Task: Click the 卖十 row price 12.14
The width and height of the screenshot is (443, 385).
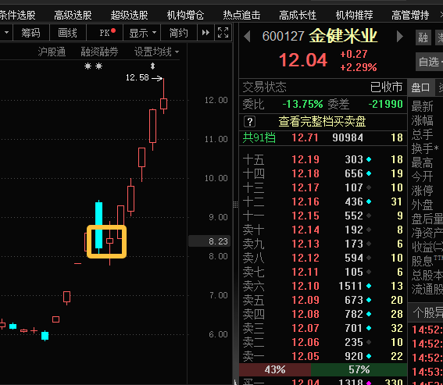Action: (x=305, y=230)
